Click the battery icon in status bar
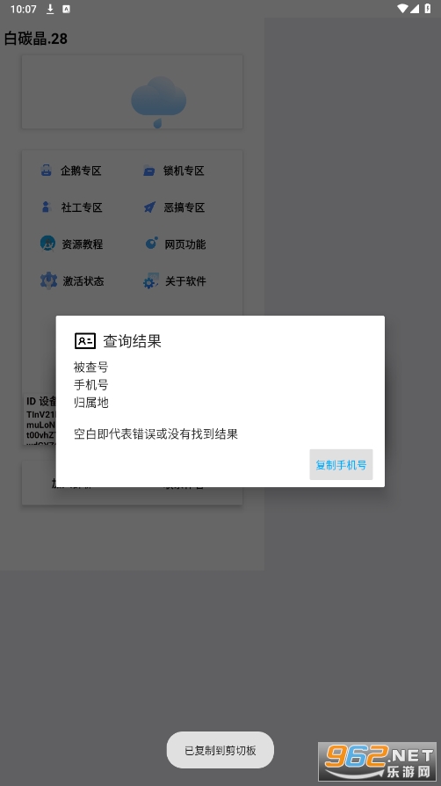 428,9
